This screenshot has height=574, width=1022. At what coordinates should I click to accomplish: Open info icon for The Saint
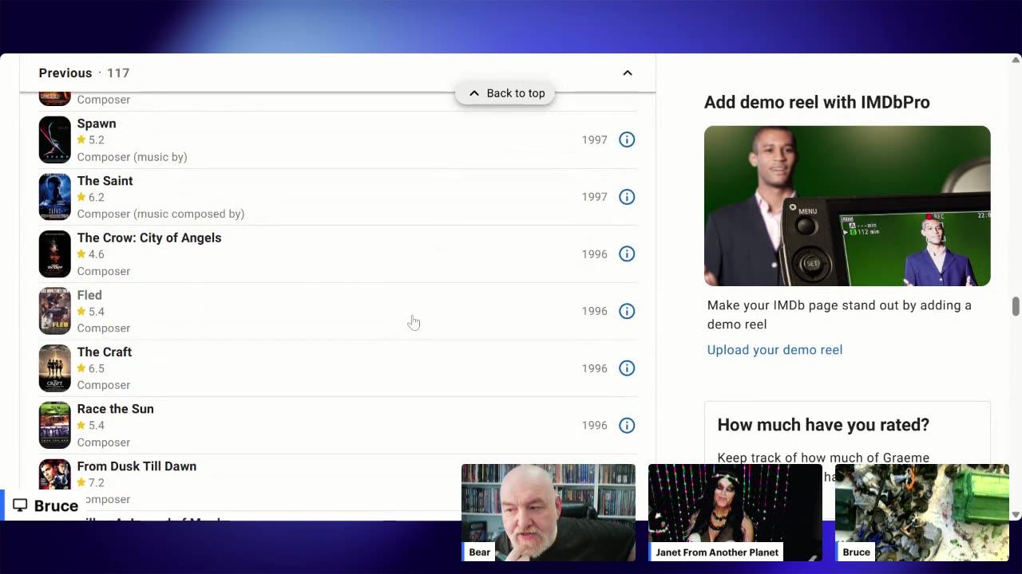click(627, 197)
